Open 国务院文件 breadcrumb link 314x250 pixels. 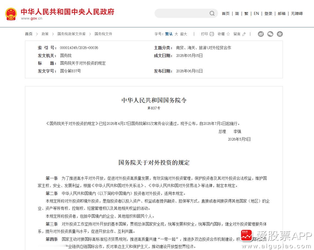pyautogui.click(x=103, y=34)
